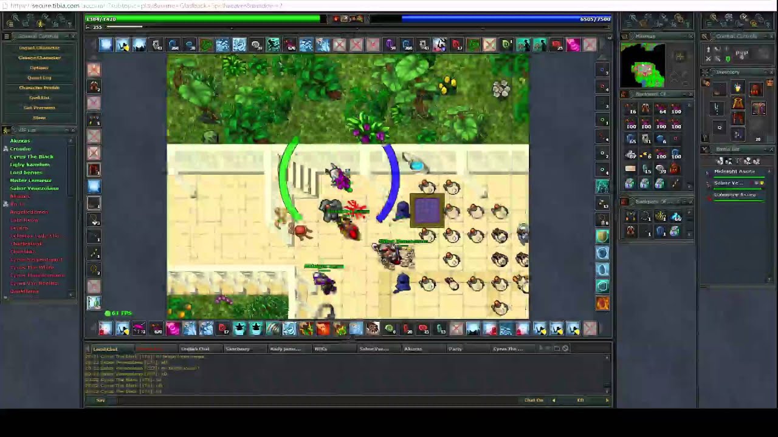Click the Get Premium button
Screen dimensions: 778x437
pos(39,107)
